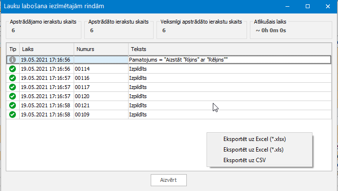Viewport: 338px width, 191px height.
Task: Click green checkmark icon for record 00109
Action: 13,115
